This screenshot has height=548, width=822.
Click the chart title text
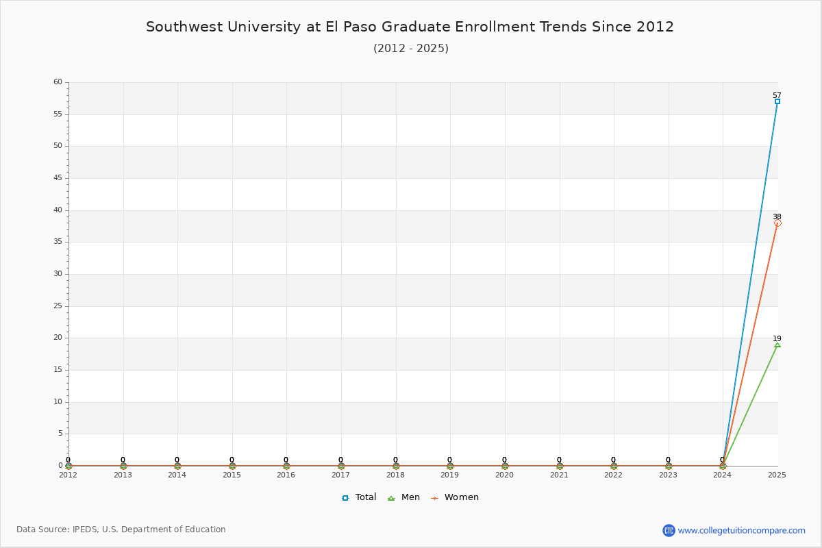click(x=410, y=27)
